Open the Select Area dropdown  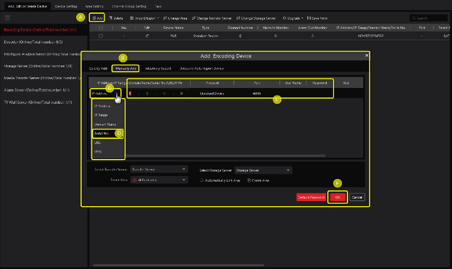(x=159, y=180)
